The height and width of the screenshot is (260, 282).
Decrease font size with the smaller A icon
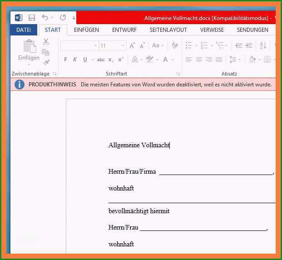pyautogui.click(x=142, y=45)
